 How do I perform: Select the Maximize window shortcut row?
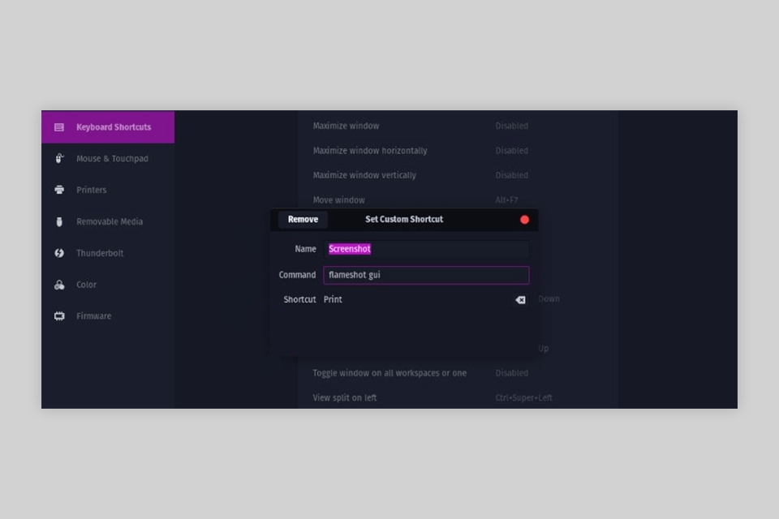(457, 126)
